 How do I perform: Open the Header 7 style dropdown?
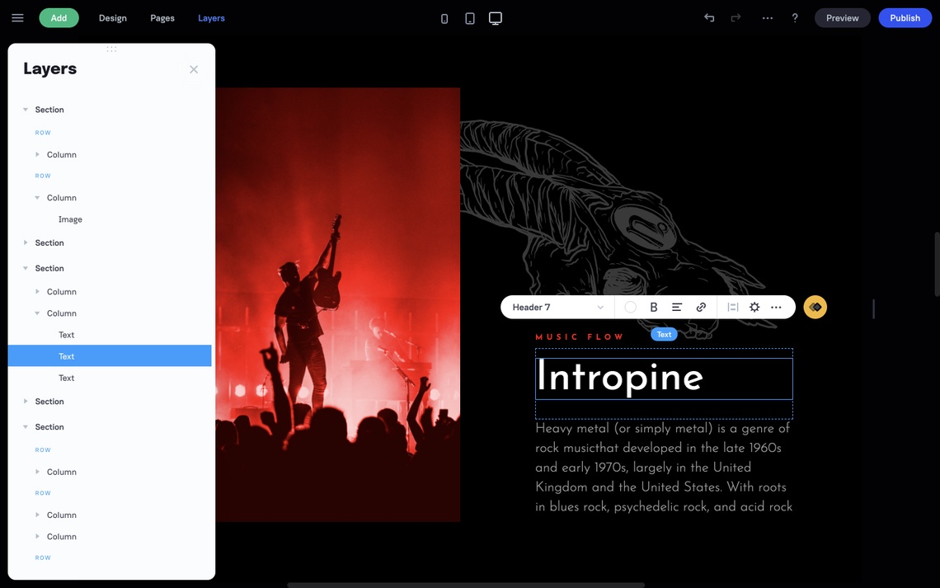pyautogui.click(x=557, y=308)
